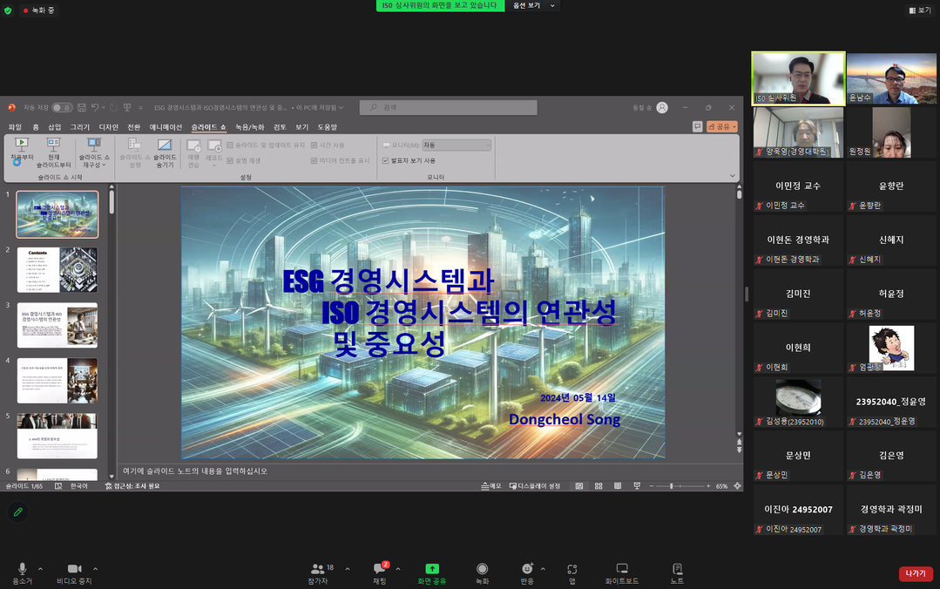Stop video using the camera icon
Viewport: 940px width, 589px height.
74,569
